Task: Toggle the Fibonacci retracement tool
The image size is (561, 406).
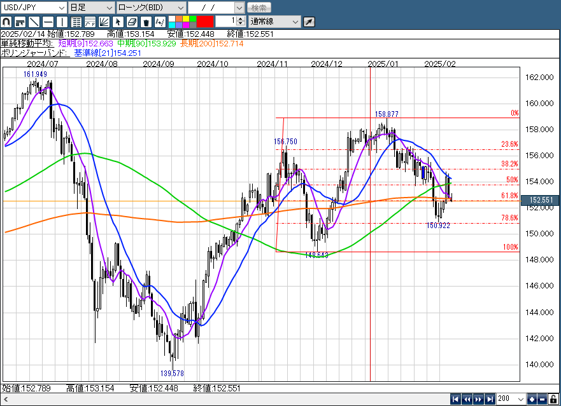Action: 76,22
